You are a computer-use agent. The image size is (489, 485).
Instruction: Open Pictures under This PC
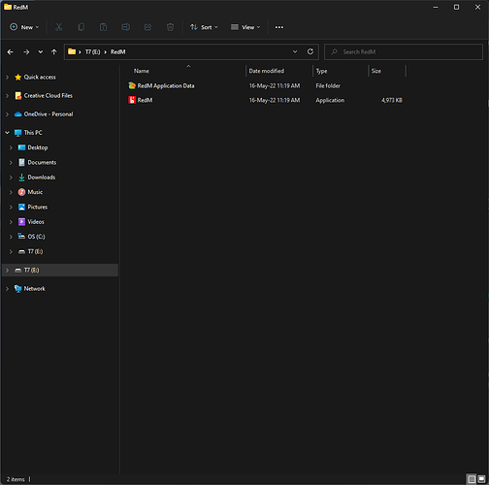click(38, 207)
